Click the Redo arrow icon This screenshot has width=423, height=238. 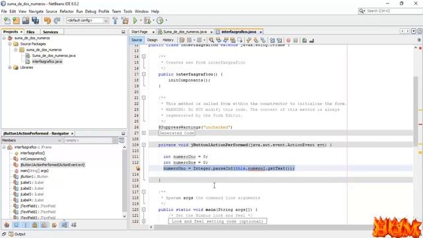pyautogui.click(x=57, y=20)
